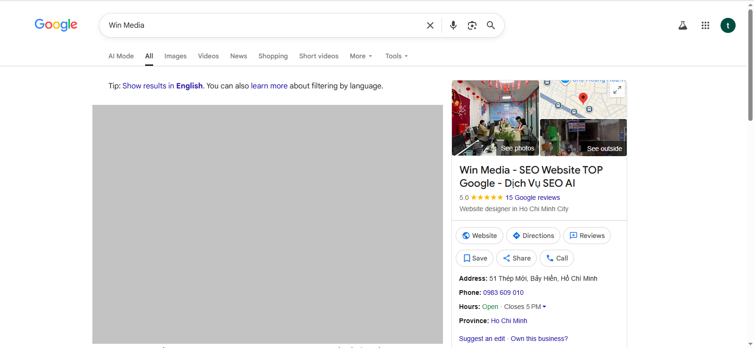Click Suggest an edit
This screenshot has width=754, height=348.
tap(482, 339)
